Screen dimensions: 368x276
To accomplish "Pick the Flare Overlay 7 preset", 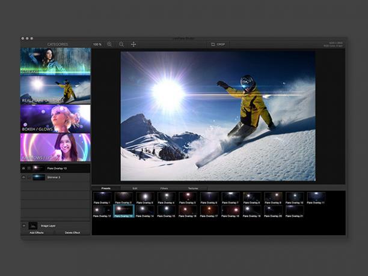I will (x=230, y=198).
